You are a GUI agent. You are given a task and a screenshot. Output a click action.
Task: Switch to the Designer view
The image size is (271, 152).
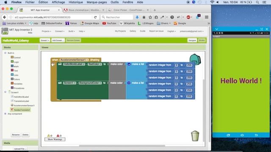click(192, 41)
